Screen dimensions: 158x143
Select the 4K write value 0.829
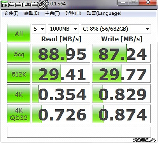click(x=121, y=94)
